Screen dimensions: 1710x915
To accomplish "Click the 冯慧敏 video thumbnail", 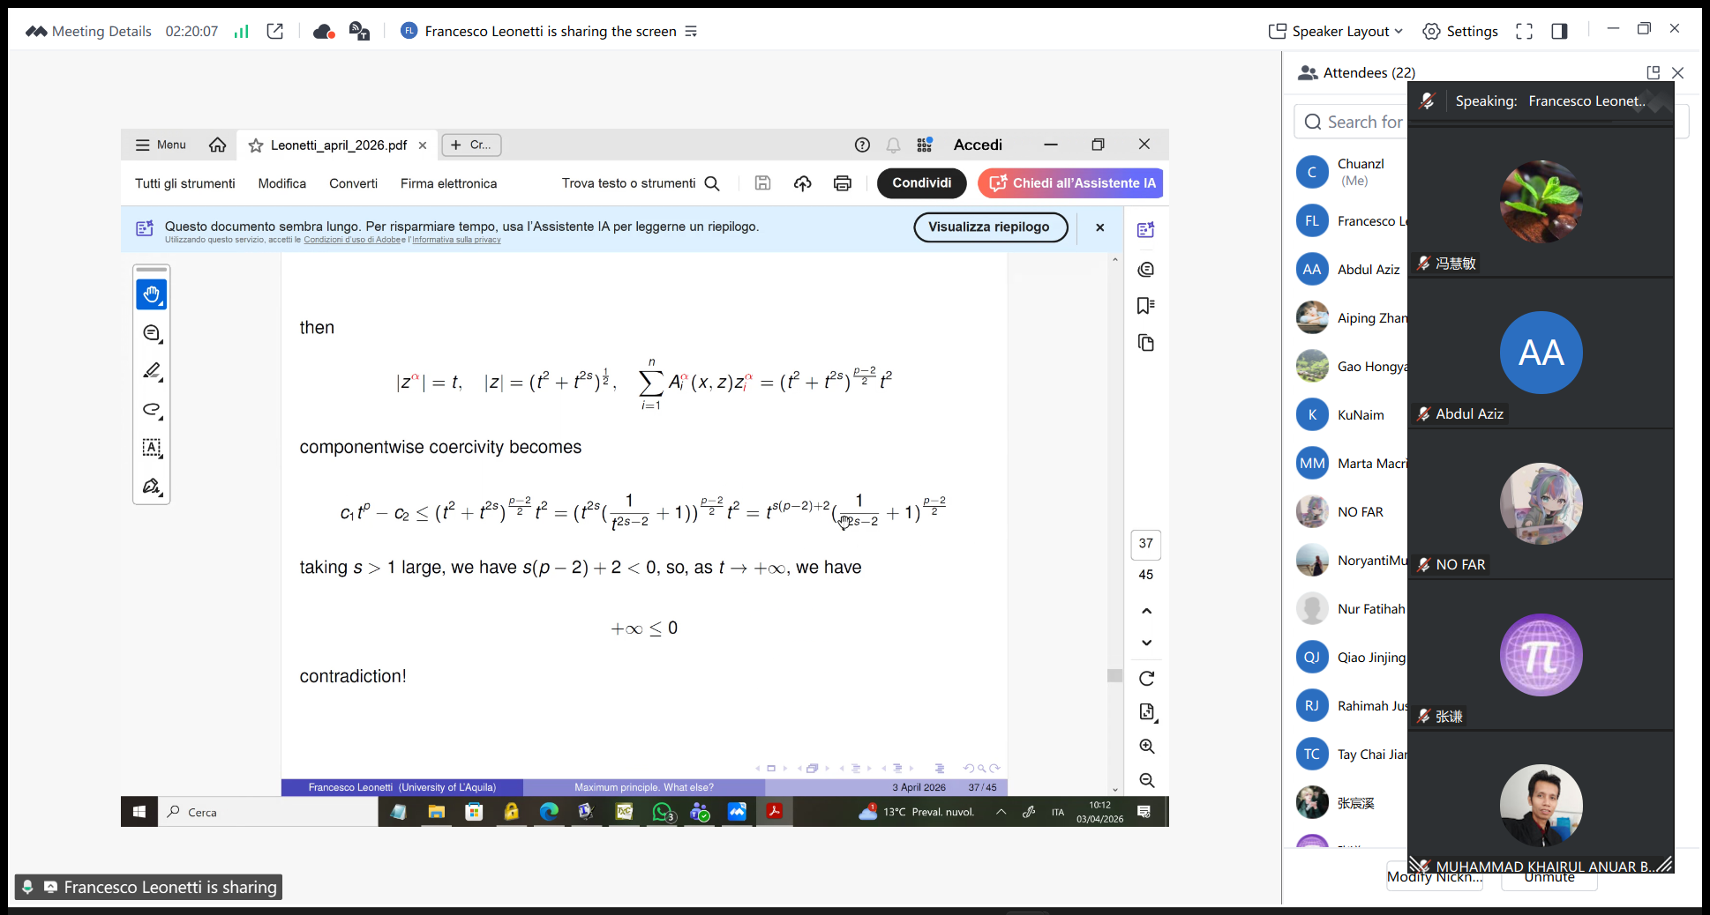I will pos(1541,202).
